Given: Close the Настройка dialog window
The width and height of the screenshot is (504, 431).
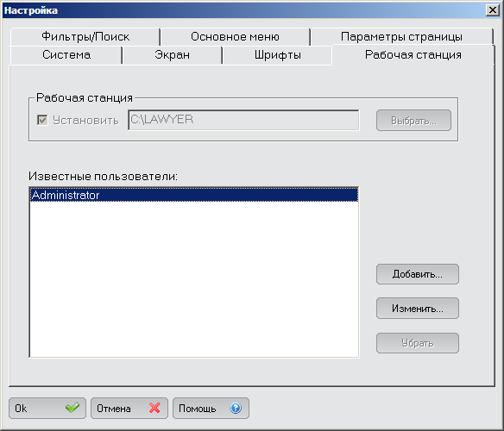Looking at the screenshot, I should (493, 10).
